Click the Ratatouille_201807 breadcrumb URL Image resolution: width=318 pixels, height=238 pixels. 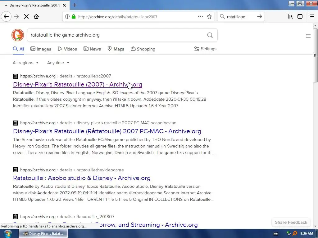pyautogui.click(x=67, y=217)
